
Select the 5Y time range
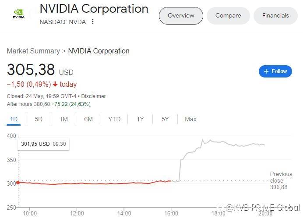tap(165, 119)
